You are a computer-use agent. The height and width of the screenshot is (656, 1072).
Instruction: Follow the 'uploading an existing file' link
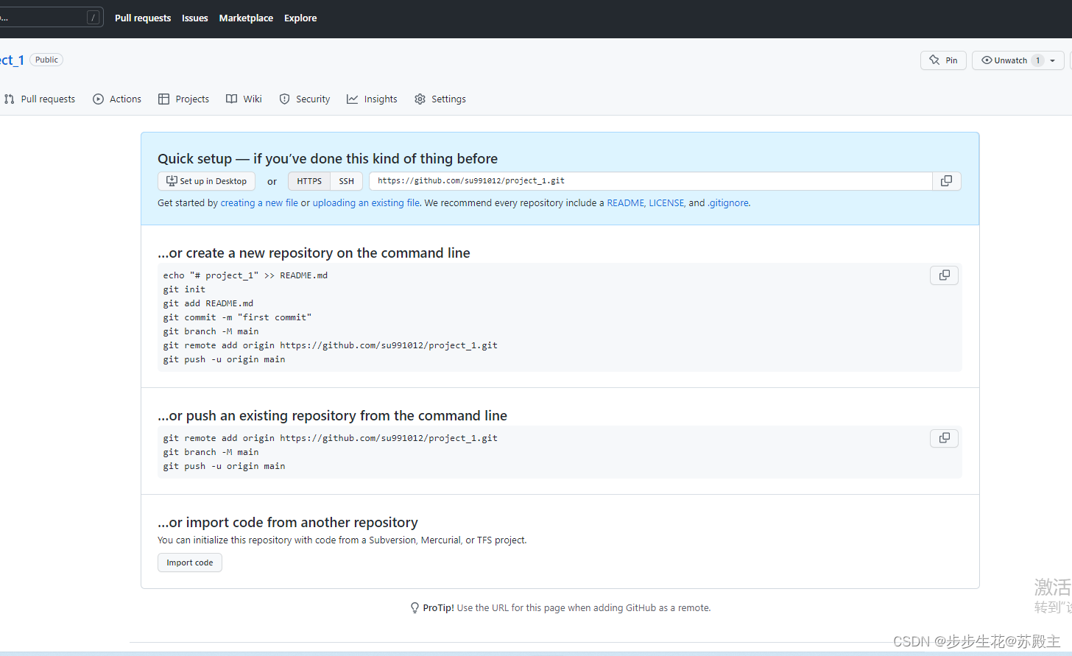point(366,203)
